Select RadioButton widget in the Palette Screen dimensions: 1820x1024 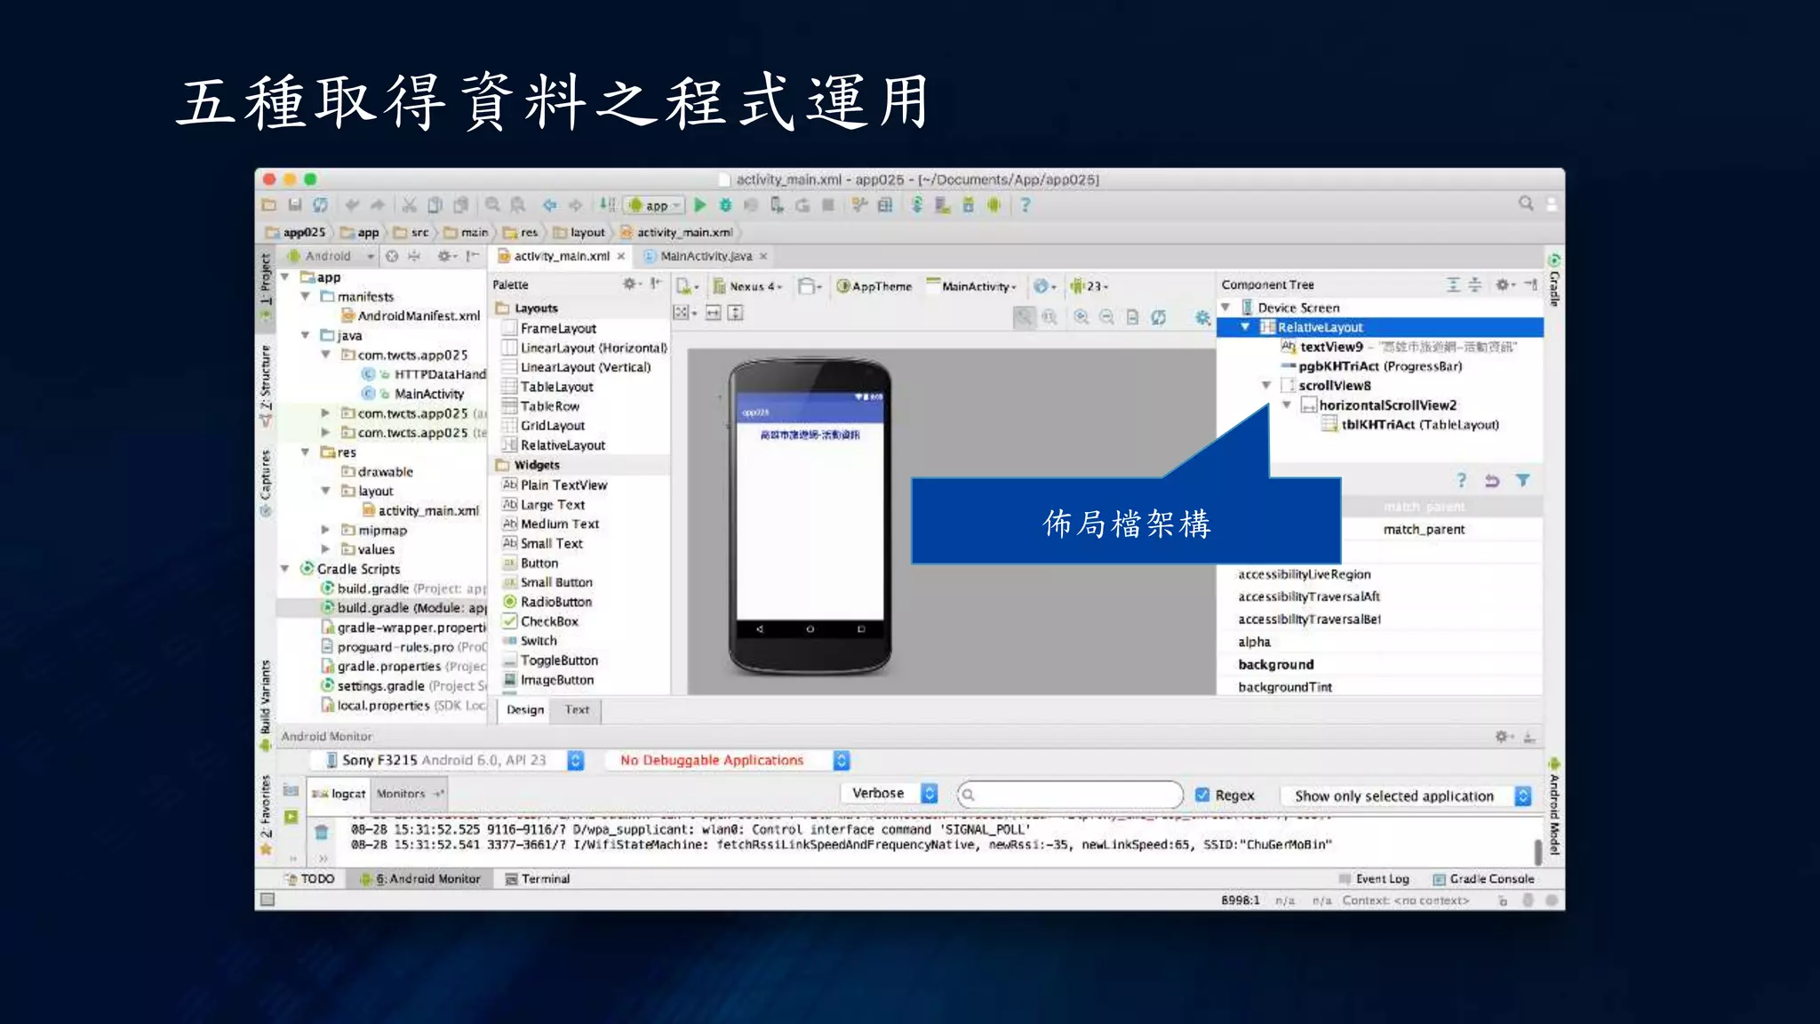click(555, 602)
